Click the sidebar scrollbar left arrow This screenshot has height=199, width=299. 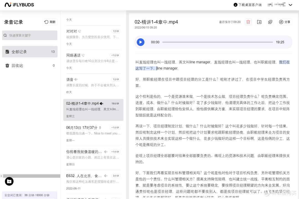click(x=1, y=176)
